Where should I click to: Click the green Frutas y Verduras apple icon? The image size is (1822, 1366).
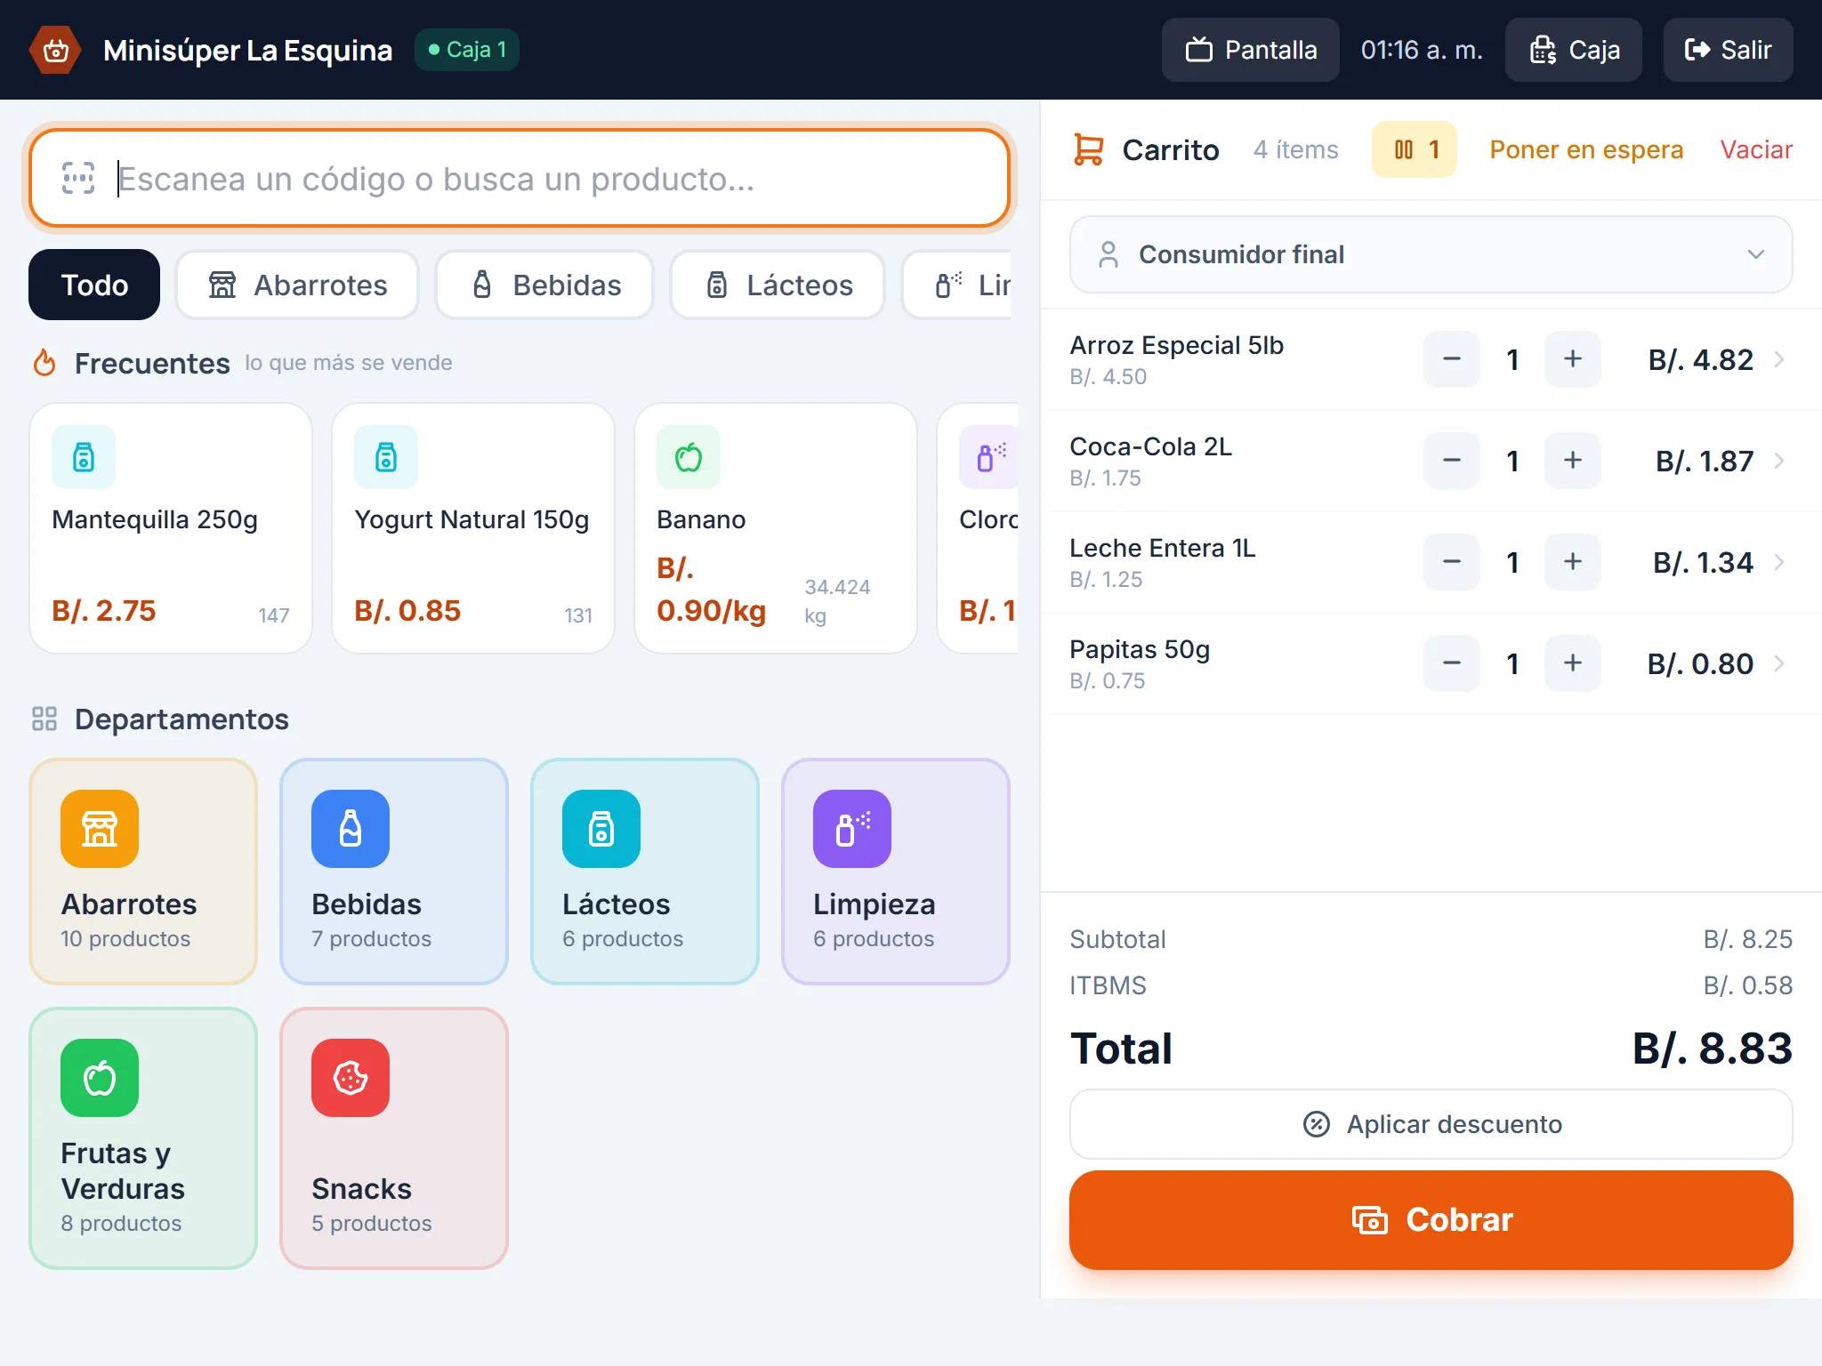(100, 1078)
